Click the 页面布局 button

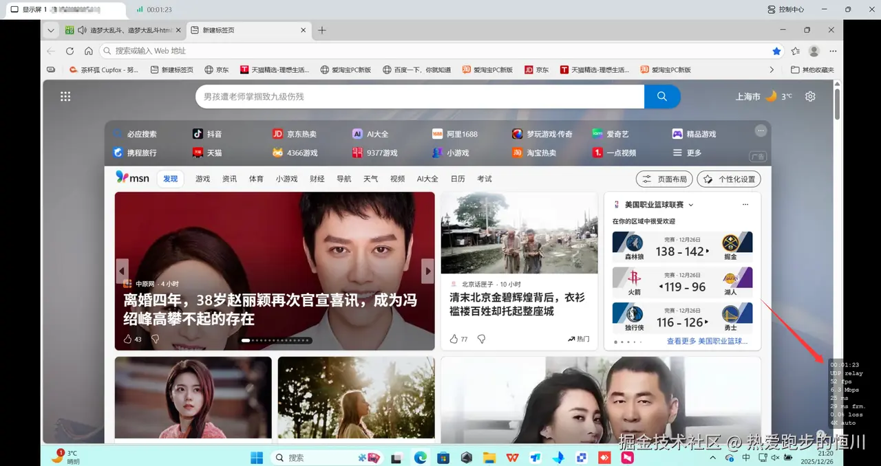click(664, 178)
